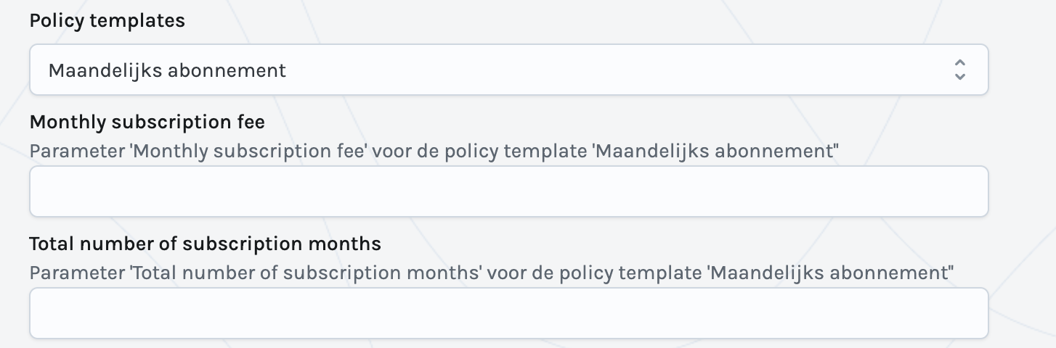Viewport: 1056px width, 348px height.
Task: Select the 'Maandelijks abonnement' text in the dropdown
Action: point(167,70)
